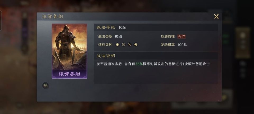The image size is (254, 114).
Task: Click the 10级 level value
Action: coord(122,27)
